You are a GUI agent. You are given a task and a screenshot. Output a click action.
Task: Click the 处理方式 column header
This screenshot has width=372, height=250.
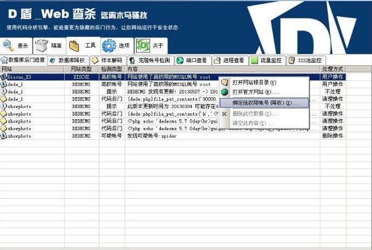tap(332, 69)
